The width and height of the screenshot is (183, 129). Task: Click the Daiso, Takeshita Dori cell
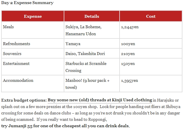point(92,53)
